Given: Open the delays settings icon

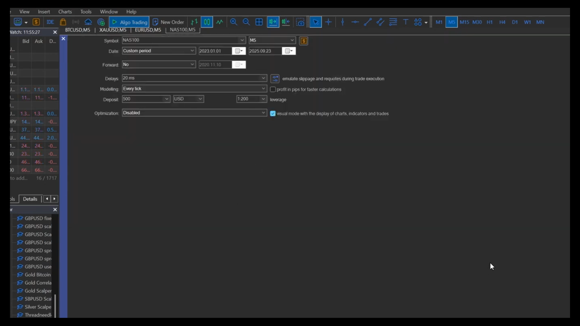Looking at the screenshot, I should pyautogui.click(x=275, y=79).
